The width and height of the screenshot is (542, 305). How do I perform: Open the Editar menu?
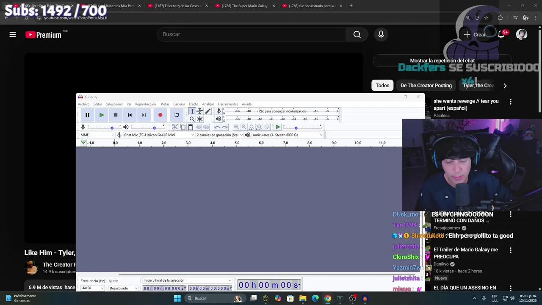[x=98, y=104]
